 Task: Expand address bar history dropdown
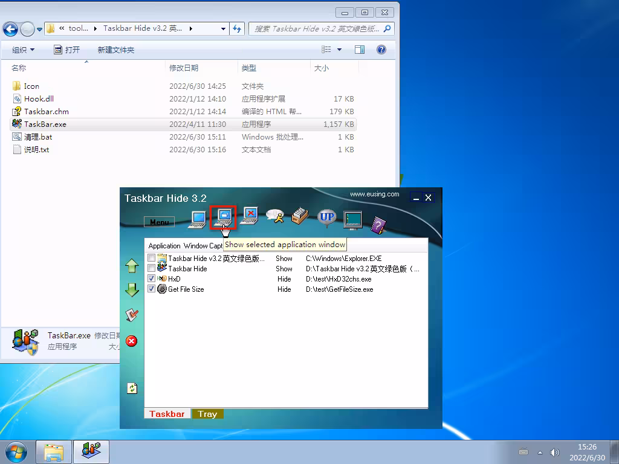click(223, 29)
